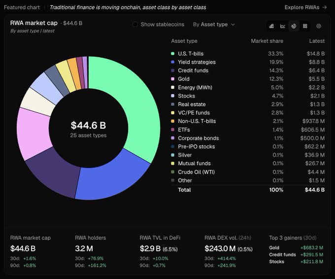Click the 33.3% market share value
The width and height of the screenshot is (335, 279).
275,53
